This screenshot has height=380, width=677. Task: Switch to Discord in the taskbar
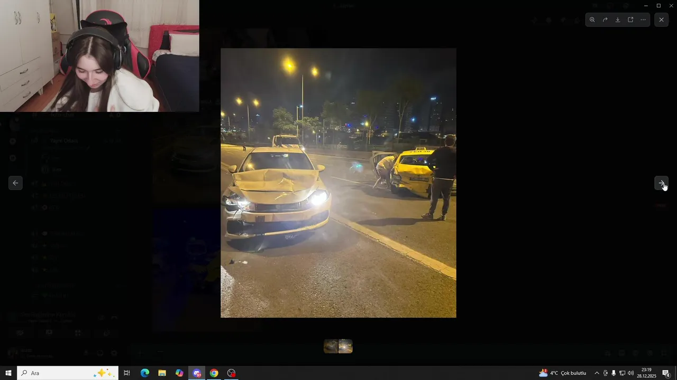click(197, 373)
